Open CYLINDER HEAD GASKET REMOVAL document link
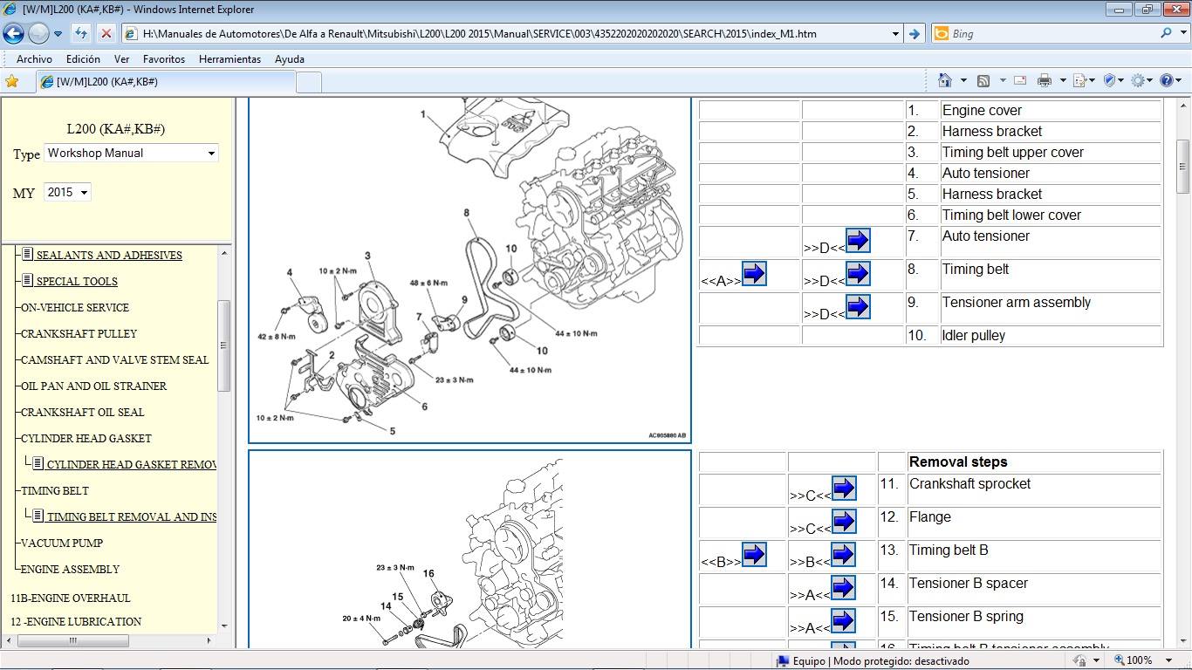 tap(131, 464)
